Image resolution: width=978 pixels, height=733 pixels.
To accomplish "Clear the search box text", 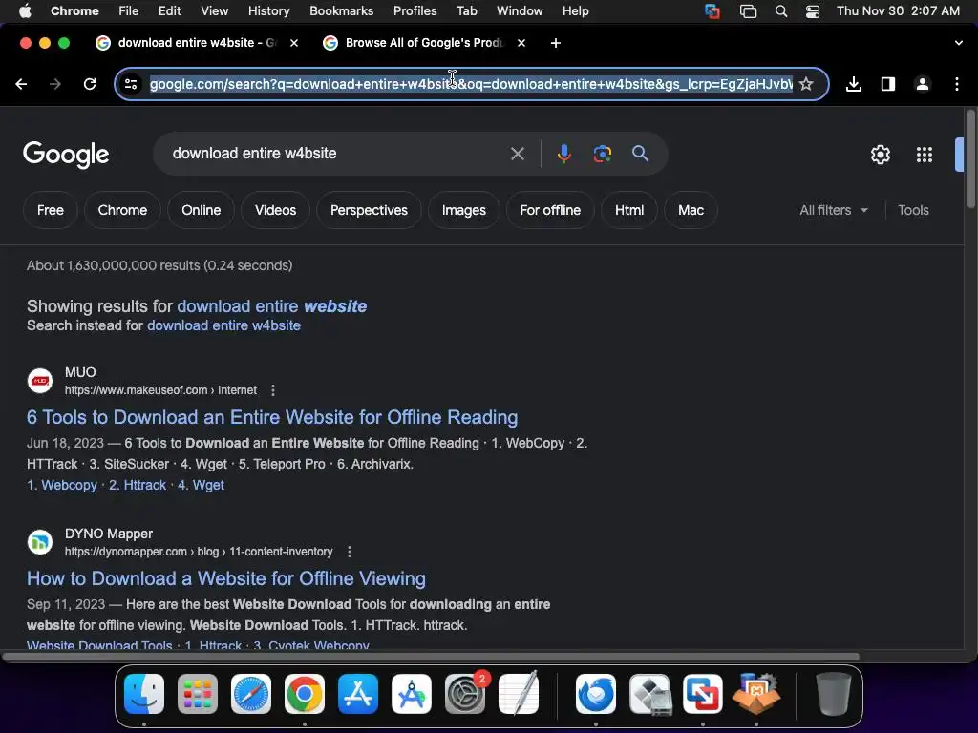I will pos(517,154).
